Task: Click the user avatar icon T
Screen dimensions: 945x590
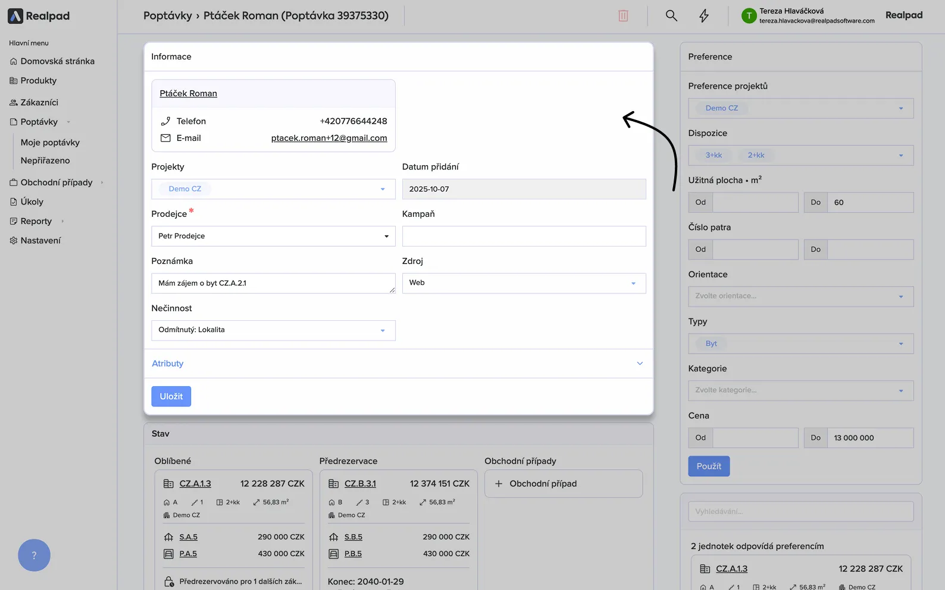Action: 749,16
